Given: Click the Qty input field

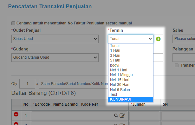Looking at the screenshot, I should 27,84.
